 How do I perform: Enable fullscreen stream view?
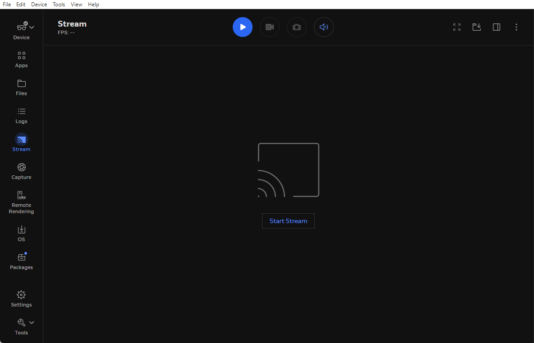tap(456, 27)
